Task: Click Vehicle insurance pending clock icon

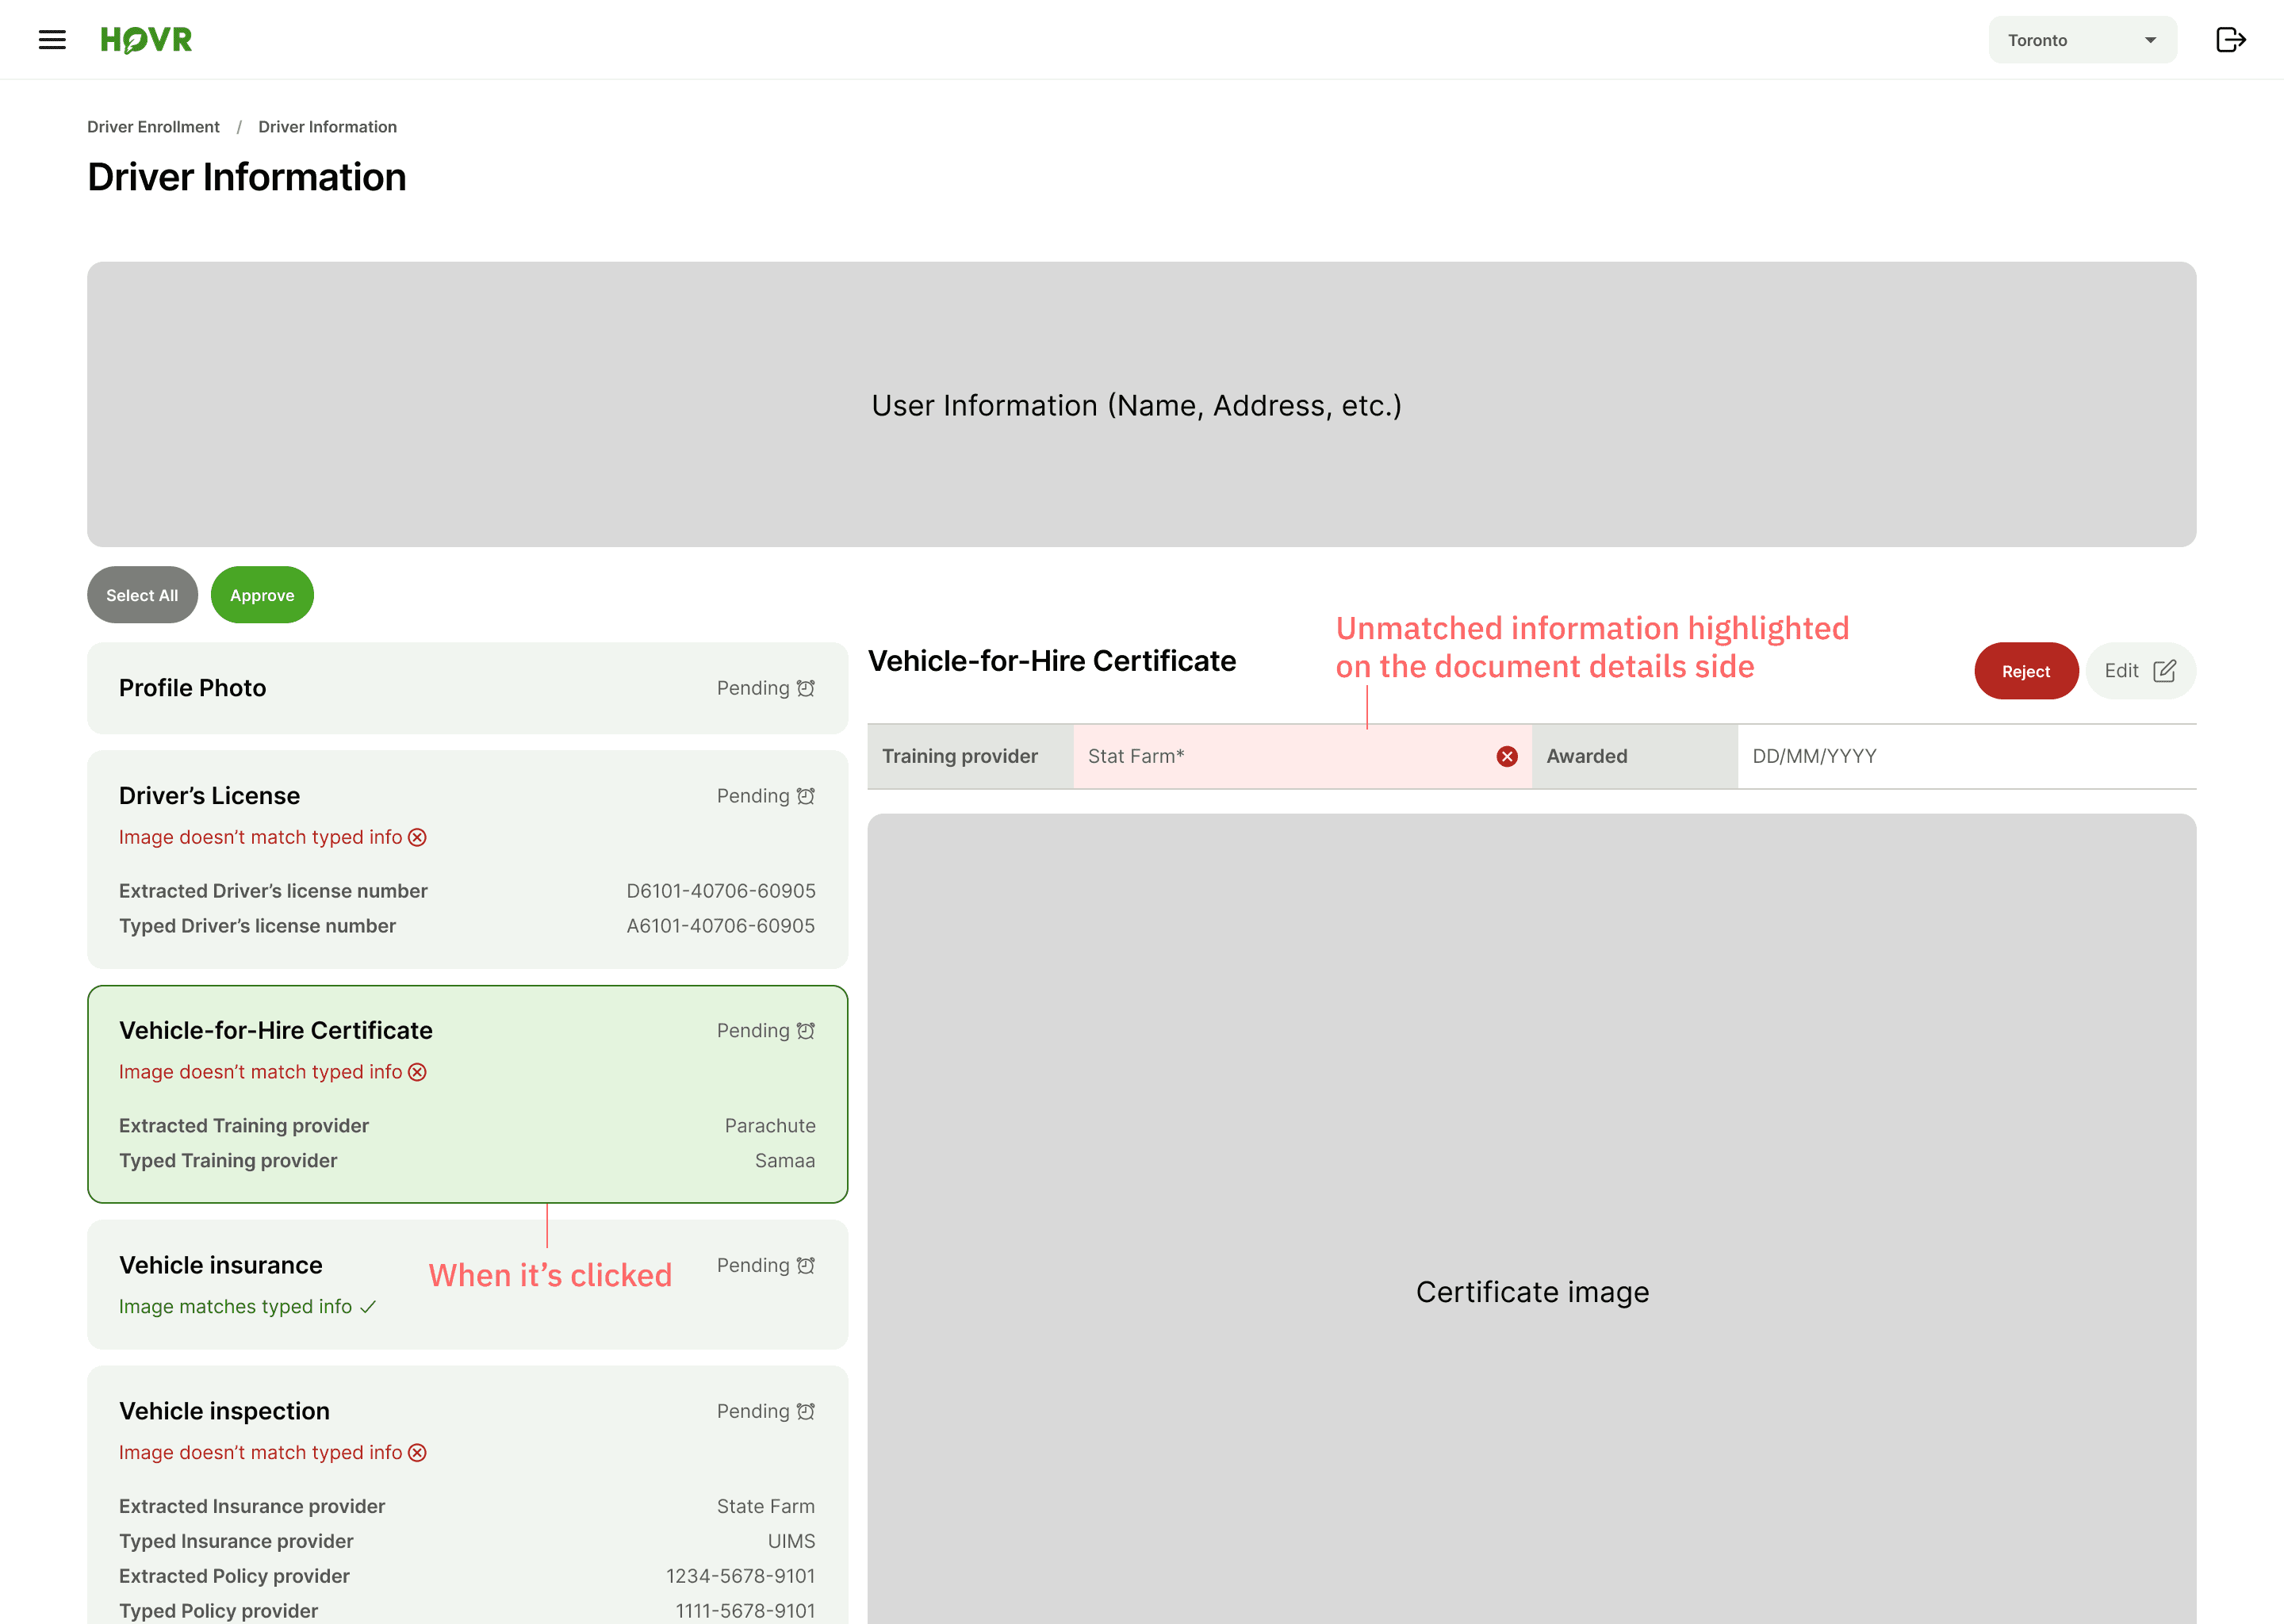Action: (x=806, y=1266)
